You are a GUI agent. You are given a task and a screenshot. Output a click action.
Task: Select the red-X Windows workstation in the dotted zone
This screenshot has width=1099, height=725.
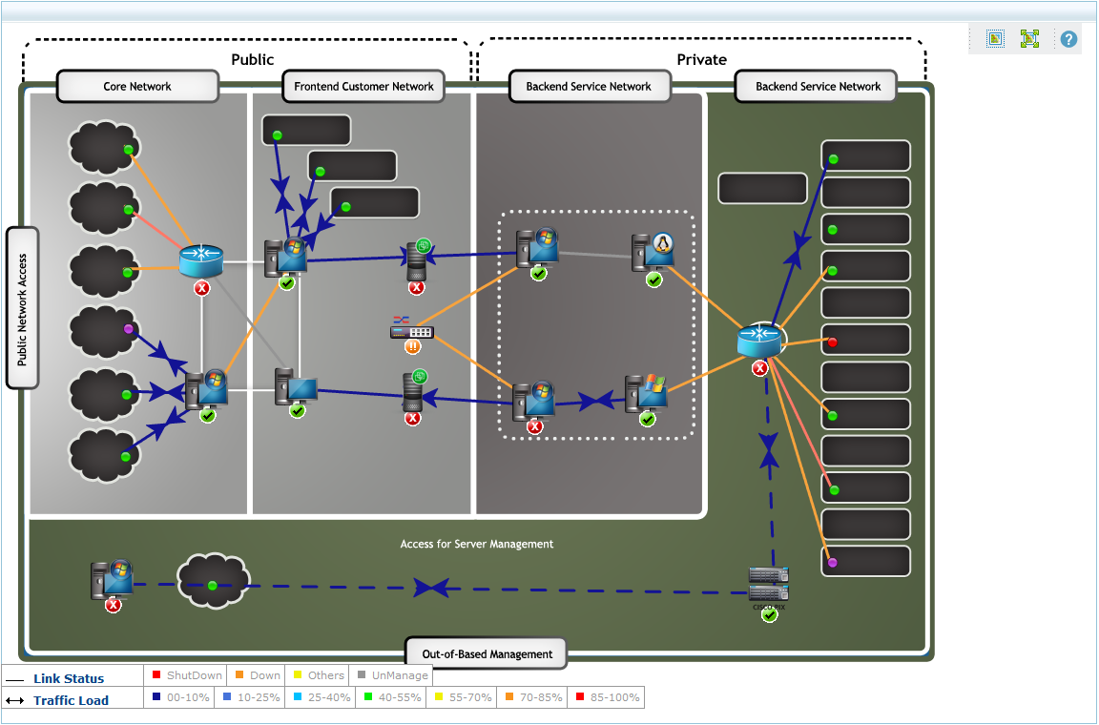point(534,401)
